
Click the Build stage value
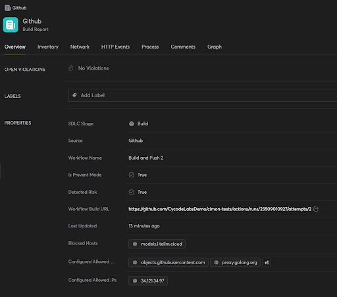pyautogui.click(x=143, y=124)
